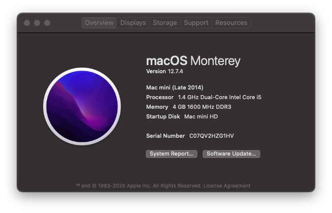
Task: Open the Resources tab
Action: [231, 23]
